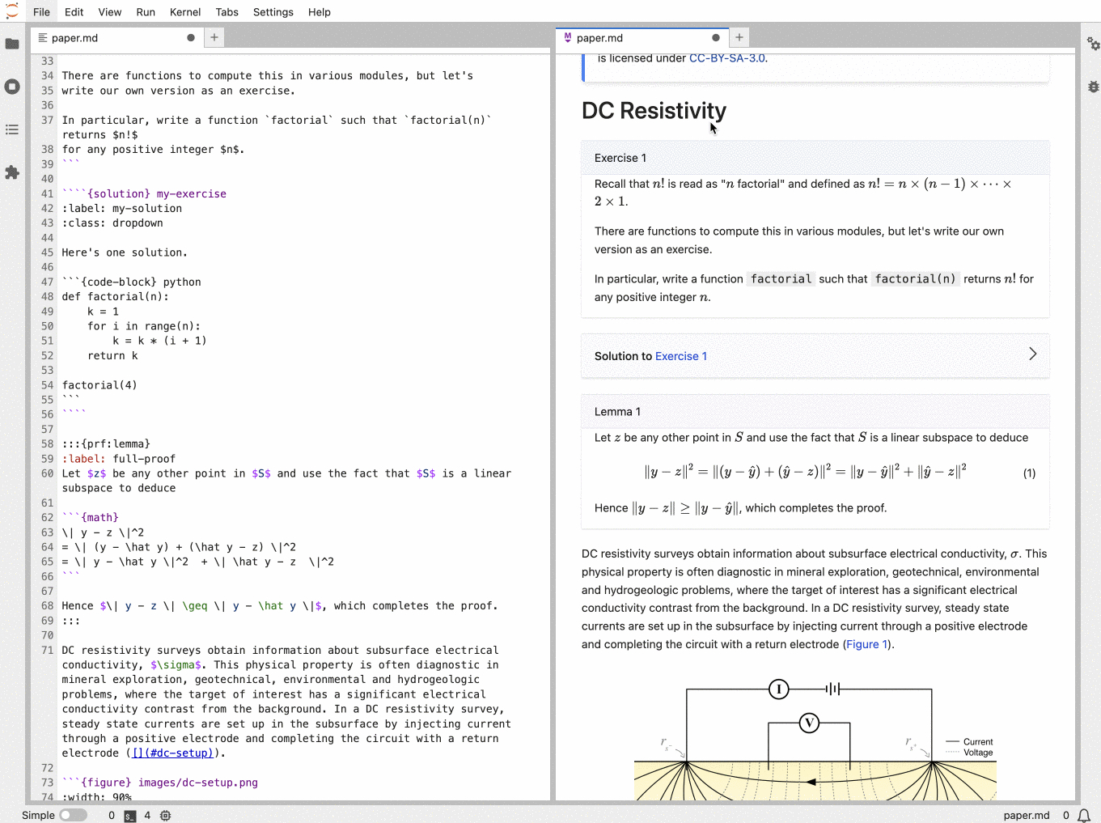Screen dimensions: 1101x823
Task: Close the left paper.md editor tab
Action: pos(191,38)
